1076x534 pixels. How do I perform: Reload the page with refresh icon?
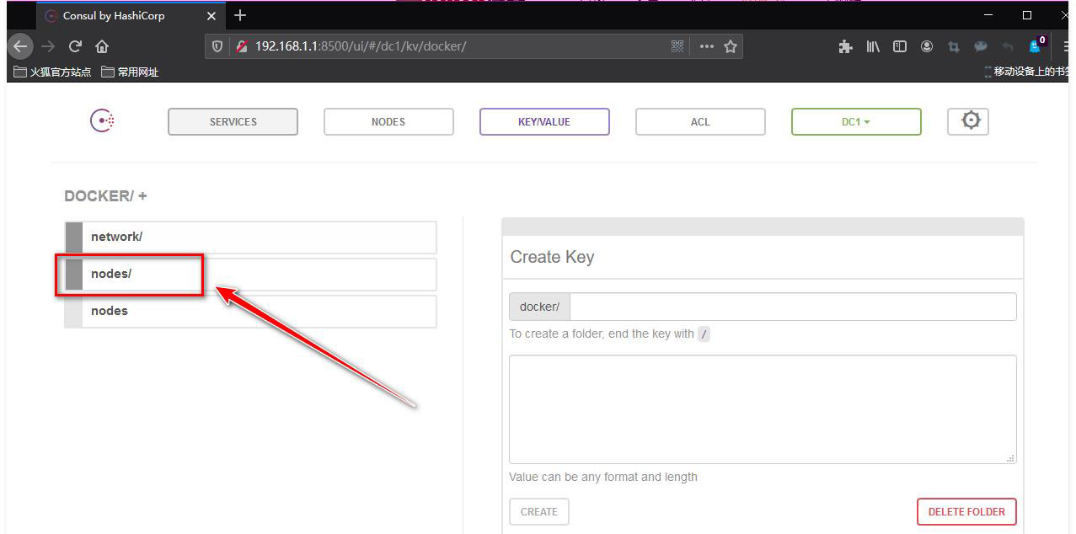coord(75,46)
